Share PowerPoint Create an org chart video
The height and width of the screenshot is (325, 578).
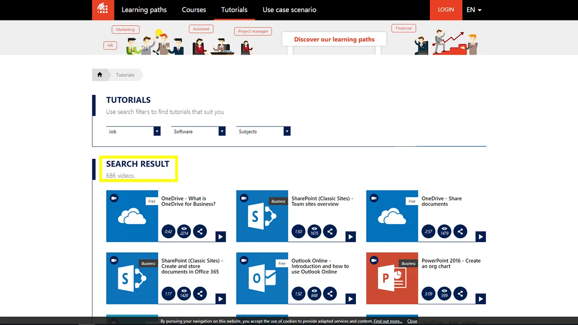pyautogui.click(x=460, y=294)
